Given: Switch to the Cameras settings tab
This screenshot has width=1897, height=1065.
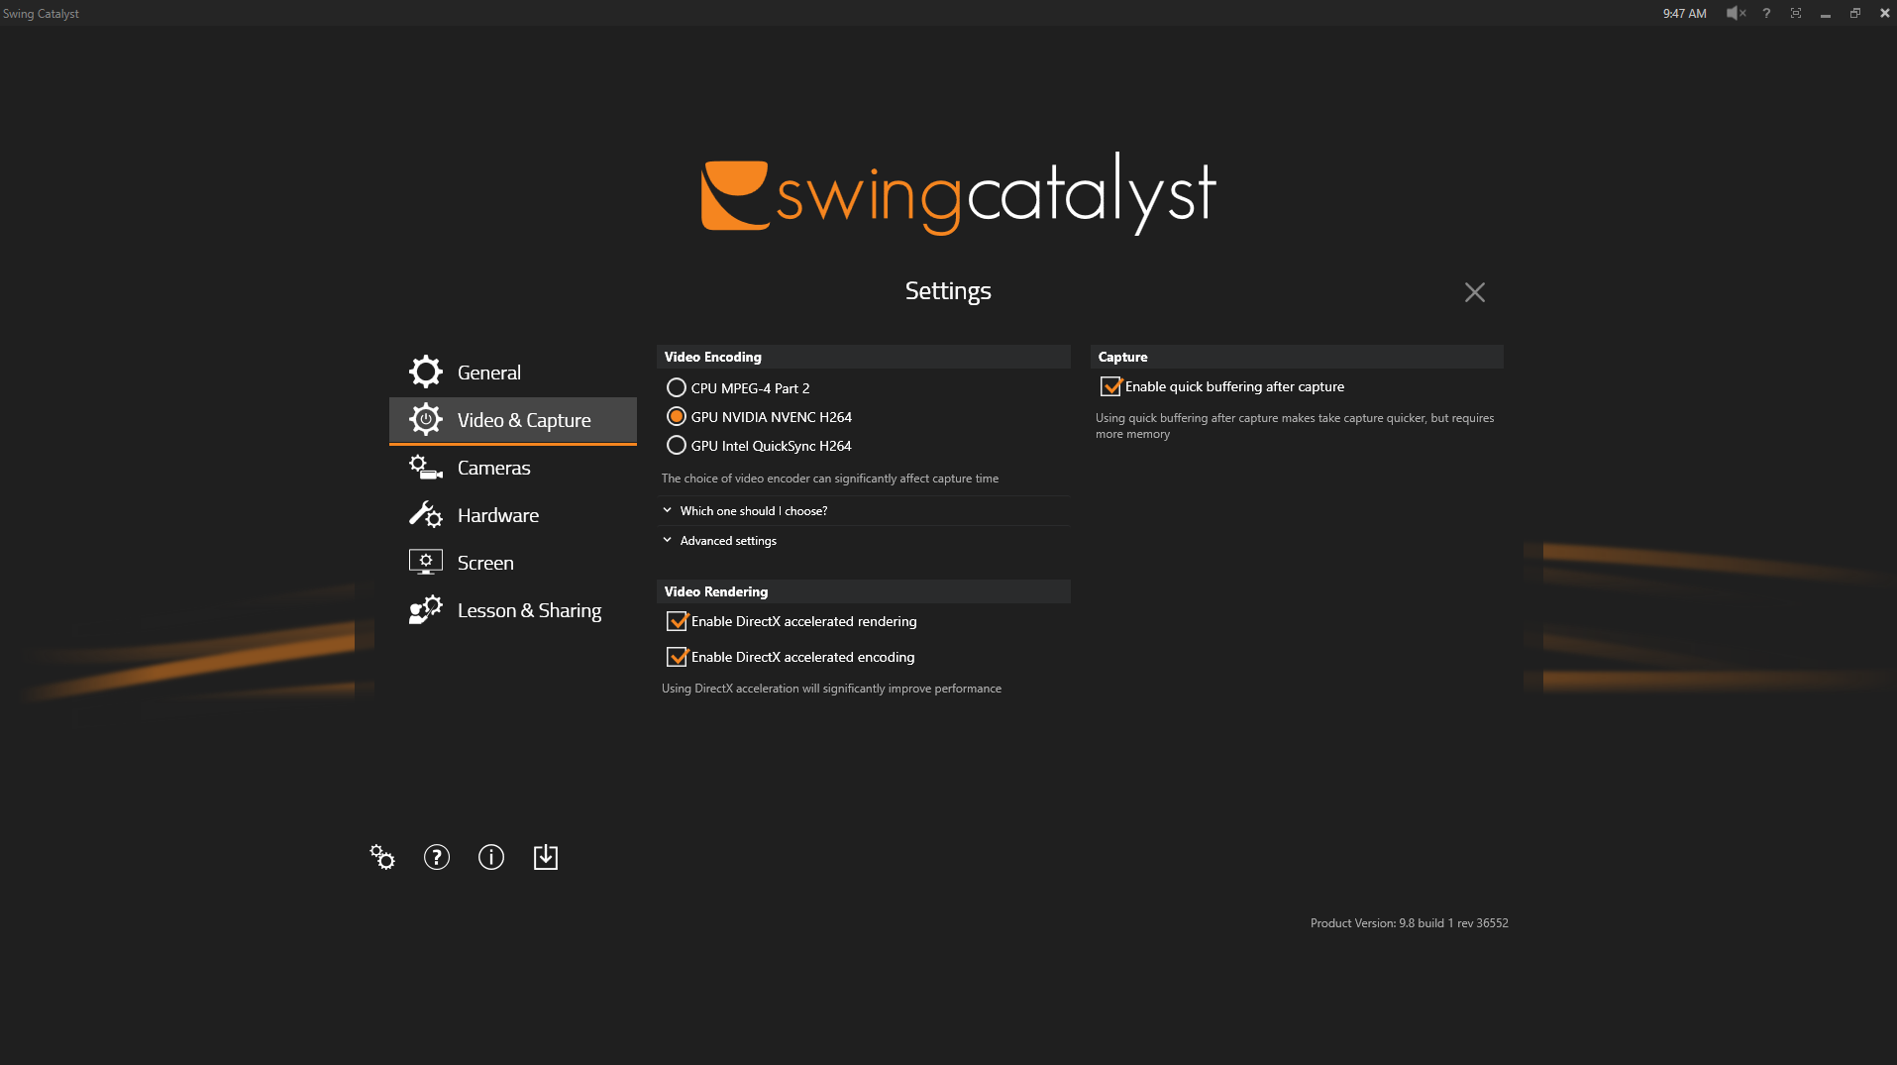Looking at the screenshot, I should [x=493, y=468].
